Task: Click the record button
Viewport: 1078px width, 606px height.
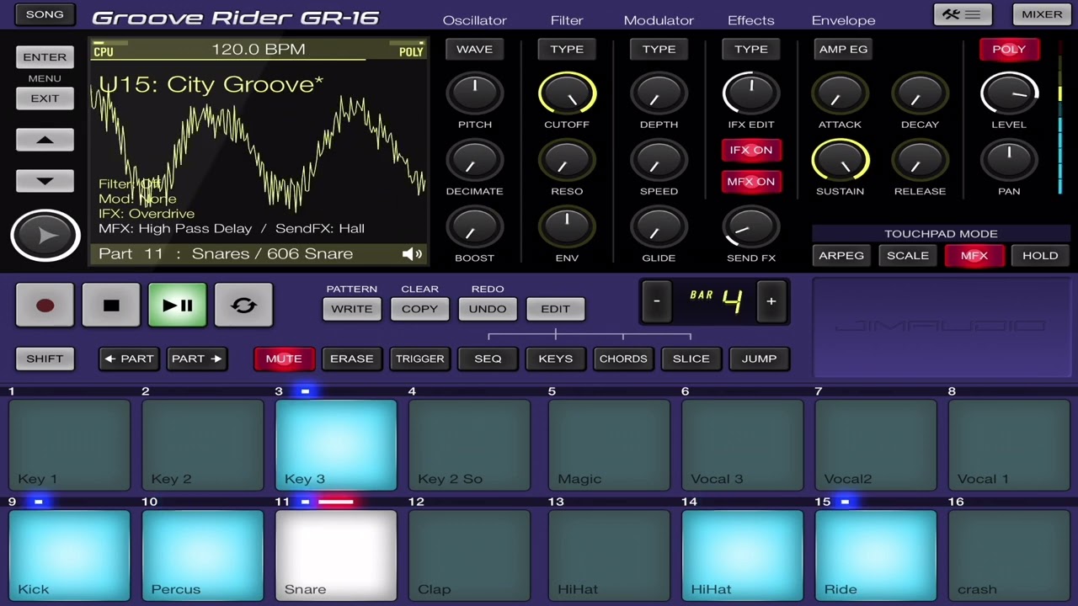Action: [45, 305]
